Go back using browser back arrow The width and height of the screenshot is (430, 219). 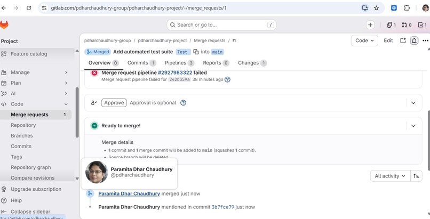point(4,8)
